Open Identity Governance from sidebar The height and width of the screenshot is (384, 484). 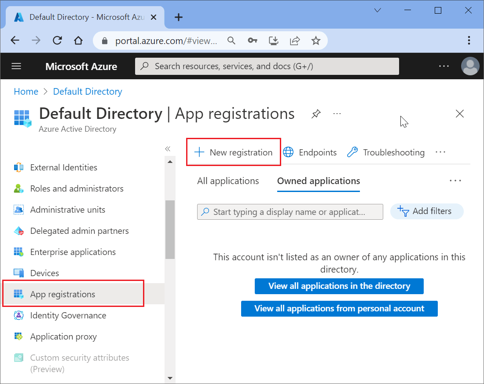(68, 315)
